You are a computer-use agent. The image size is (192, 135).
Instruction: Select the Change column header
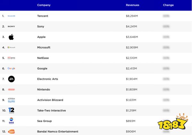168,5
